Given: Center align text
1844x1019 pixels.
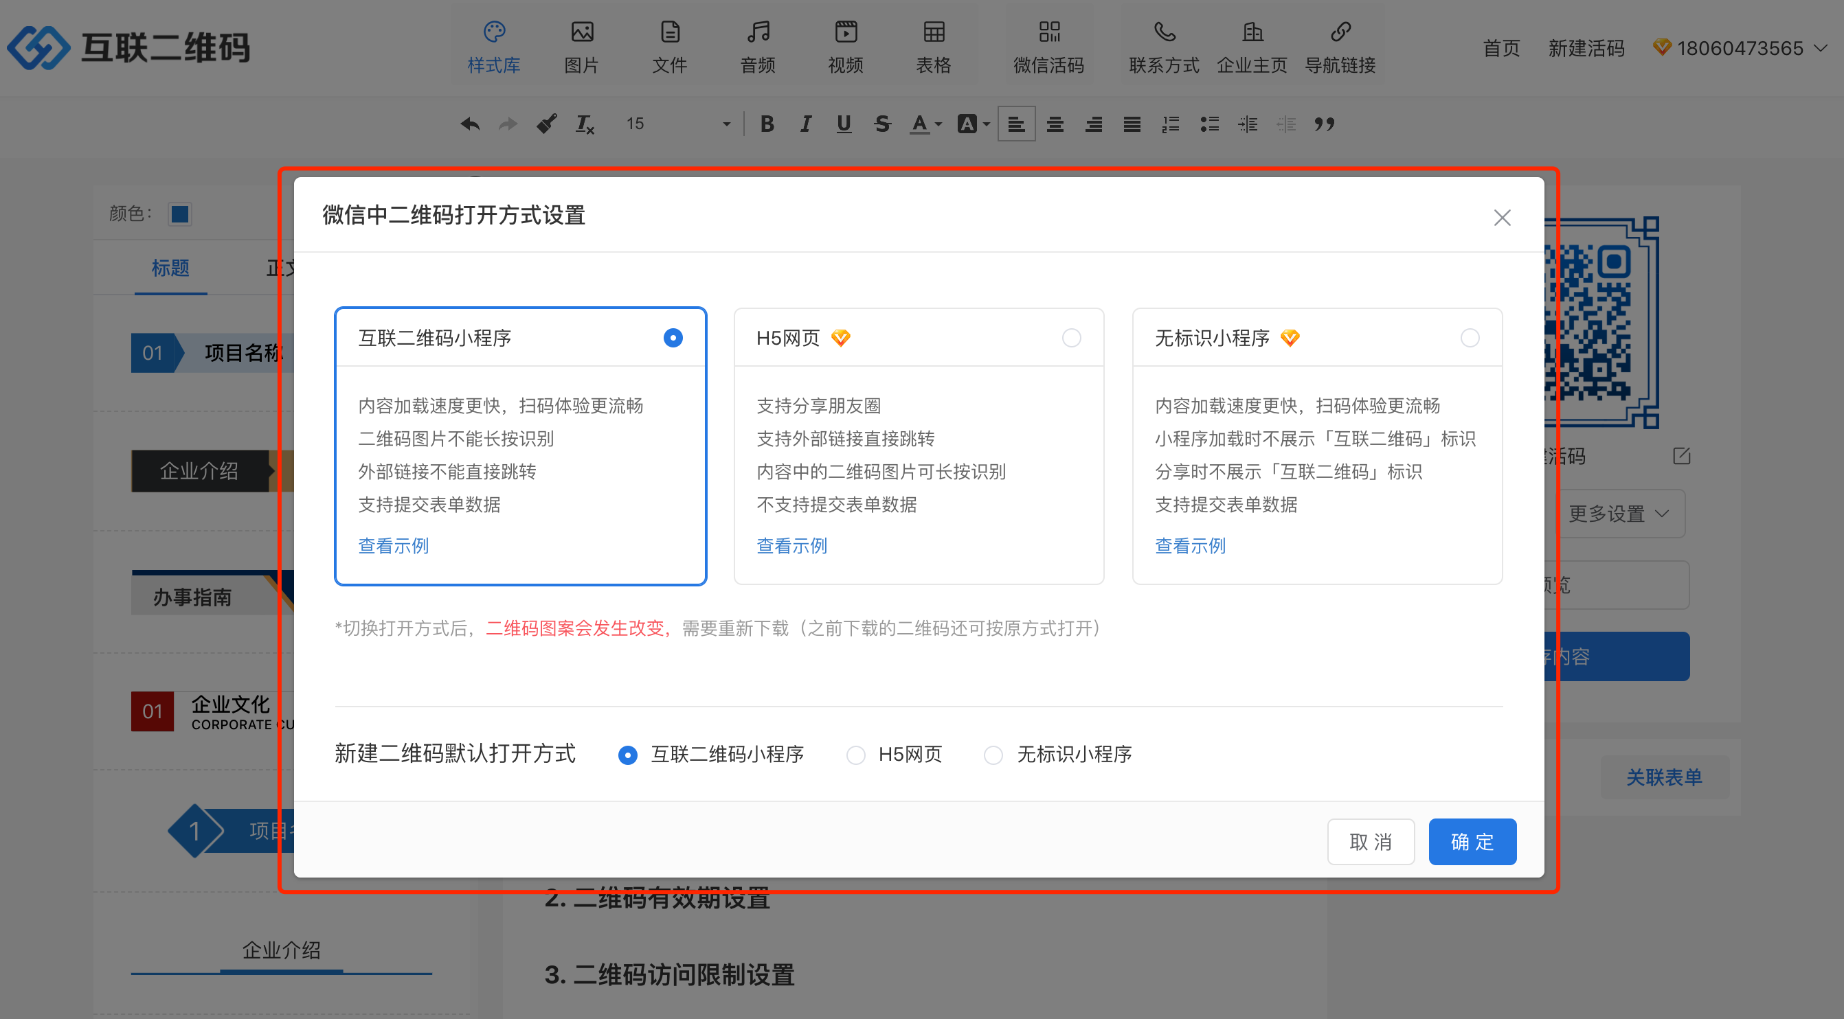Looking at the screenshot, I should tap(1055, 124).
